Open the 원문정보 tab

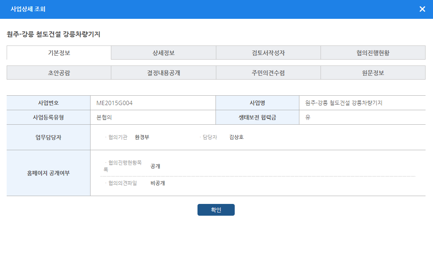pyautogui.click(x=373, y=73)
